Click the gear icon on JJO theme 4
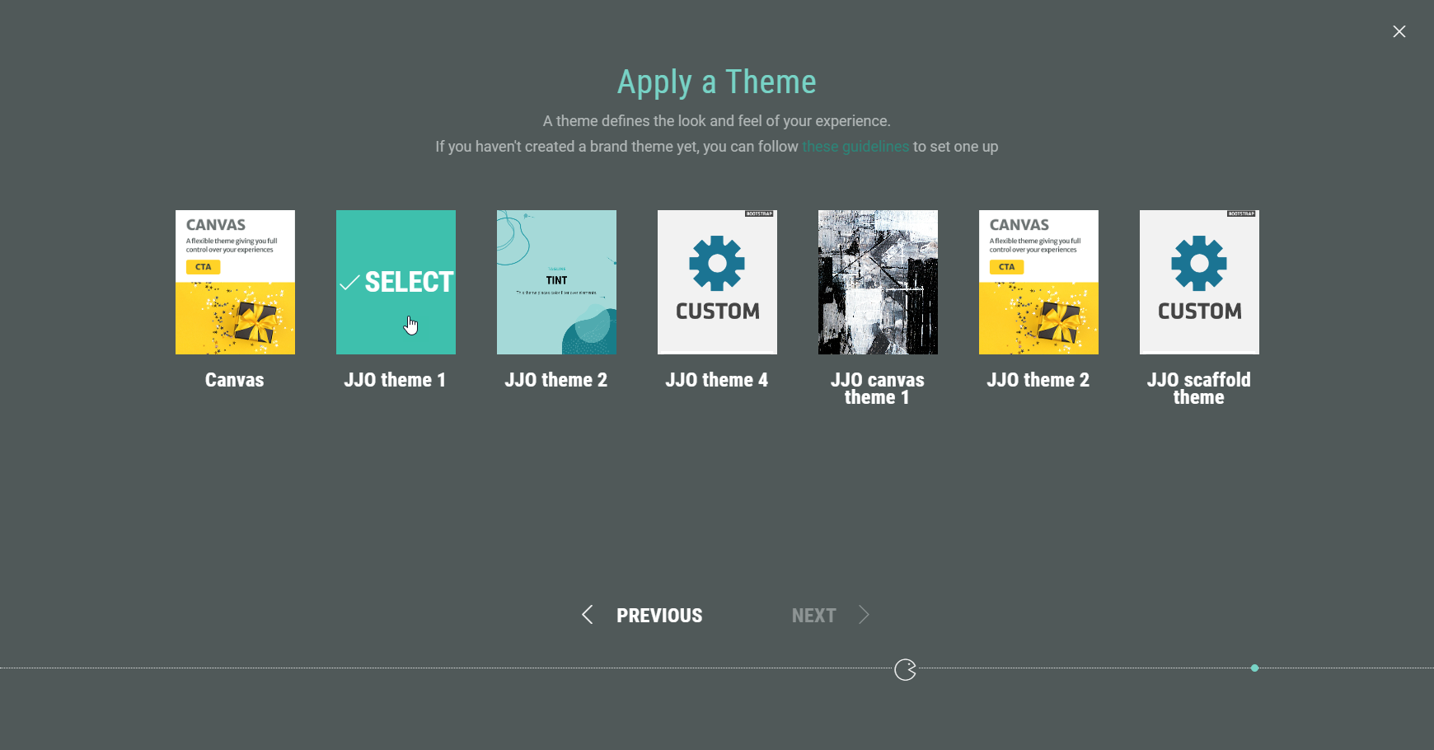The width and height of the screenshot is (1434, 750). (x=717, y=264)
